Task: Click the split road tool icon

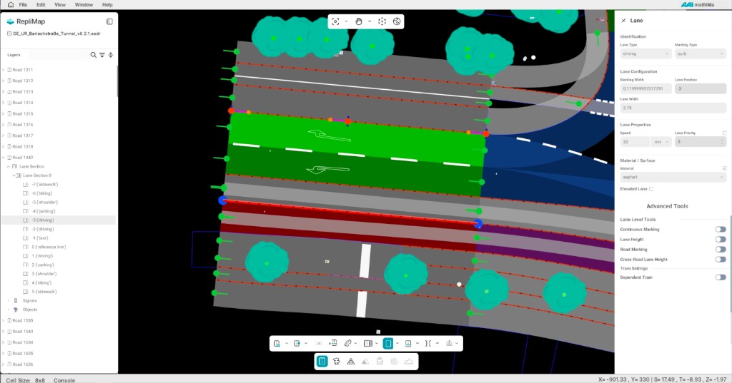Action: 333,343
